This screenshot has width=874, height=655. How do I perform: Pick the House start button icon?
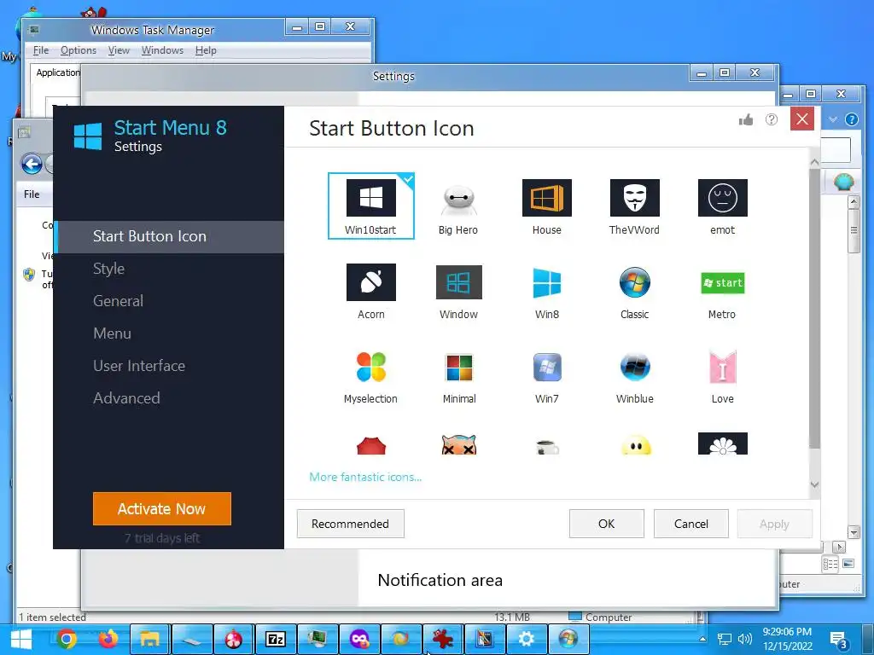pos(546,206)
